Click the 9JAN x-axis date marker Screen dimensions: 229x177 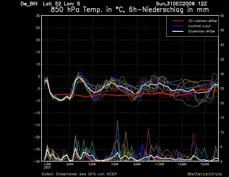click(137, 164)
